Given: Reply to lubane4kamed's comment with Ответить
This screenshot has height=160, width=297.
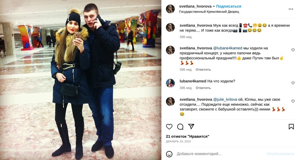Looking at the screenshot, I should (x=203, y=88).
